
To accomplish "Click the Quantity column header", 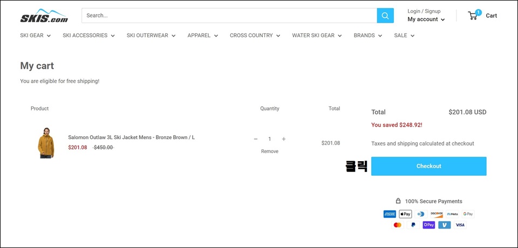I will 270,108.
